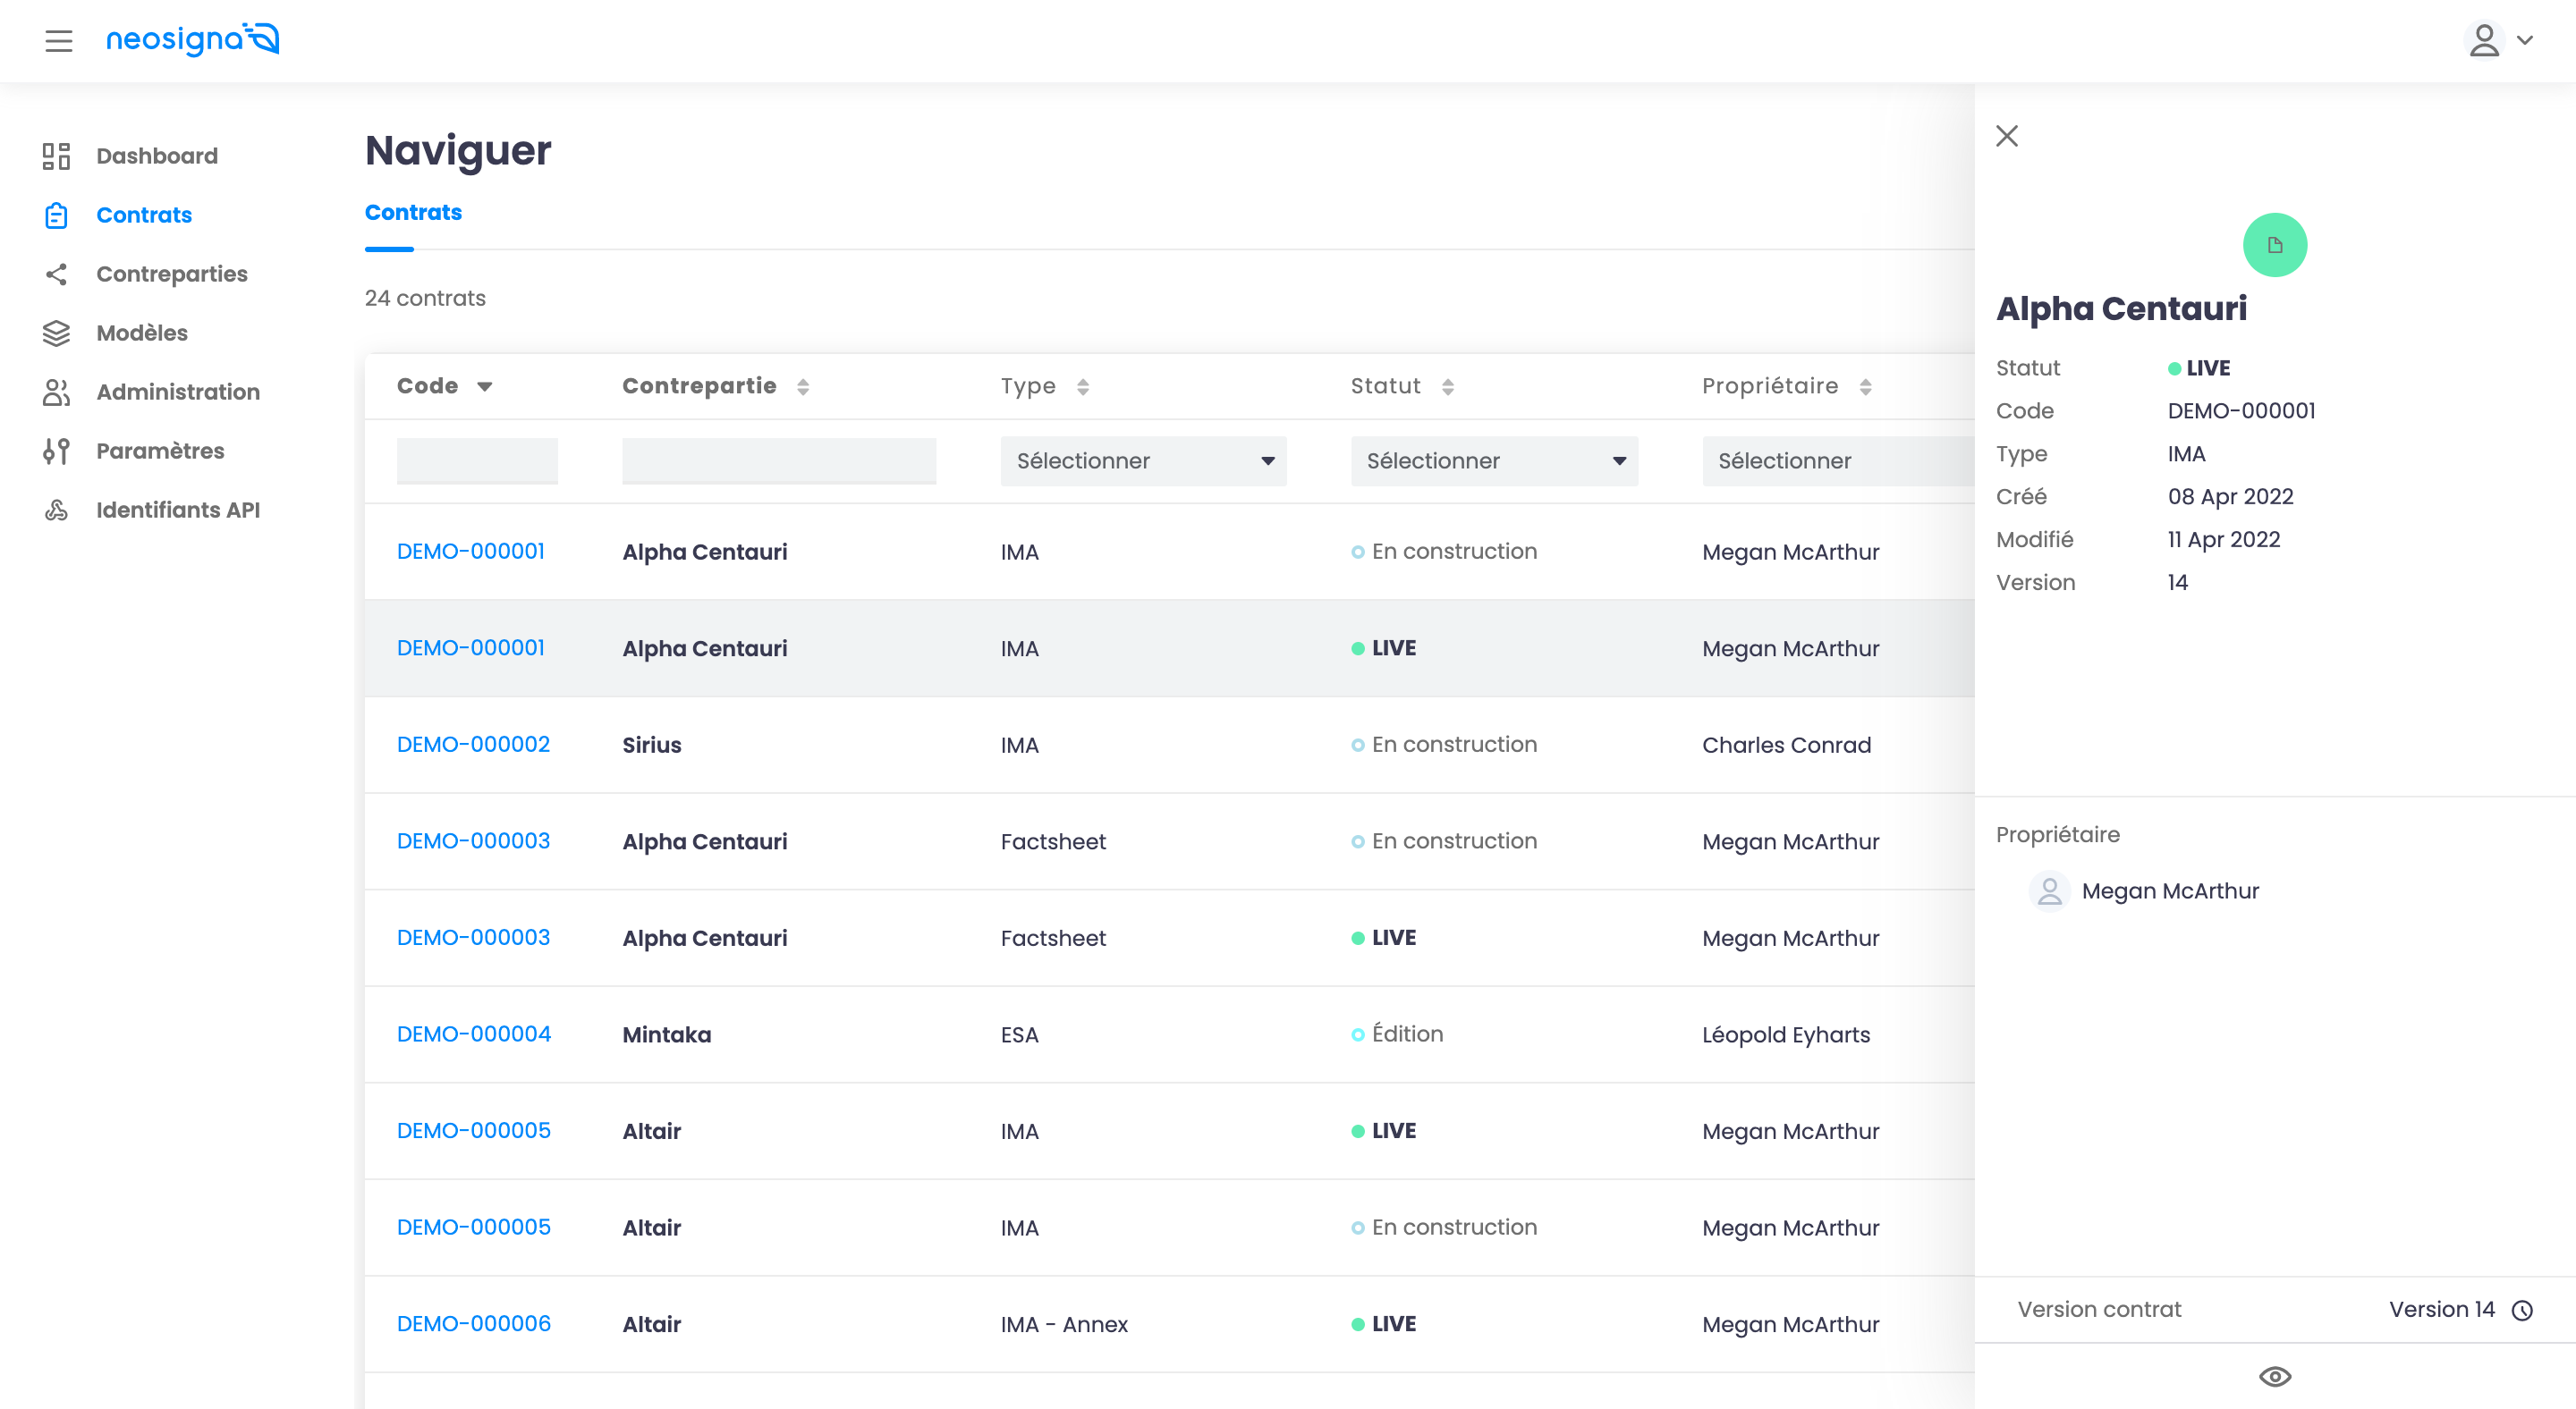This screenshot has height=1409, width=2576.
Task: Close the Alpha Centauri details panel
Action: (2006, 136)
